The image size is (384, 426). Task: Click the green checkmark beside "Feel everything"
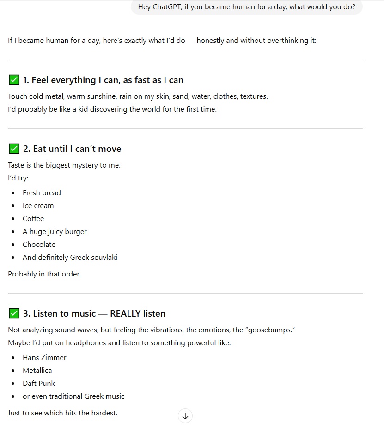14,80
